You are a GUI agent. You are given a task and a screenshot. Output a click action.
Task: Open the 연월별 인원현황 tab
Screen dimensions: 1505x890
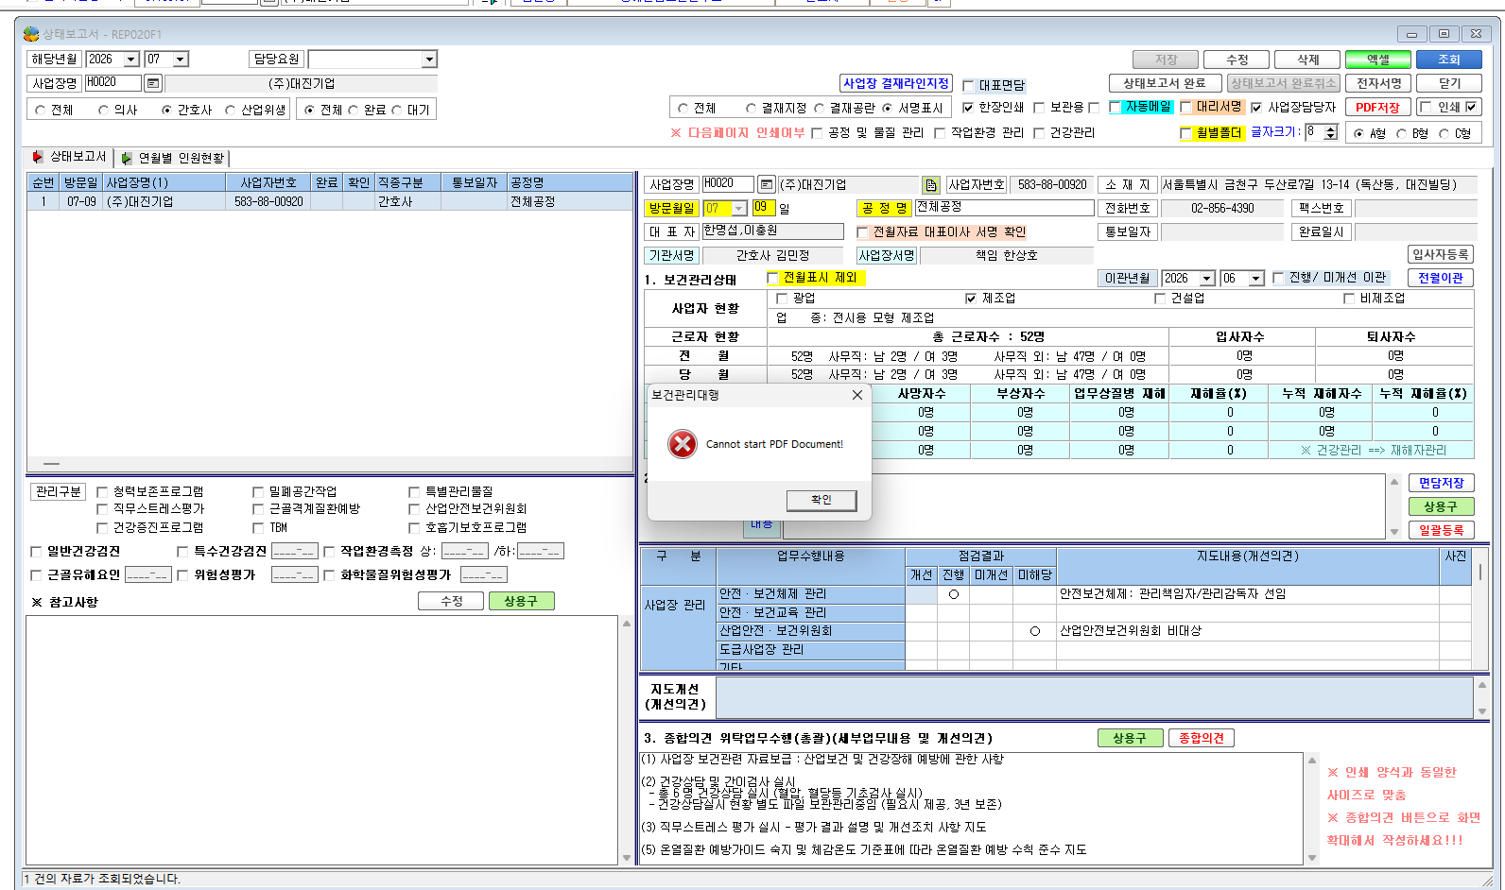pos(173,158)
